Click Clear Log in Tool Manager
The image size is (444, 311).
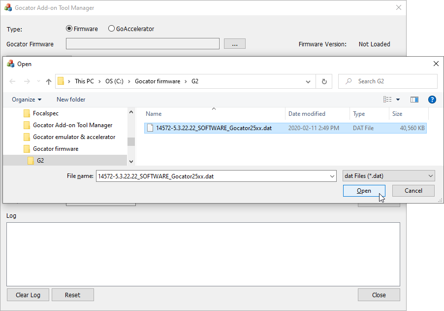pos(28,295)
